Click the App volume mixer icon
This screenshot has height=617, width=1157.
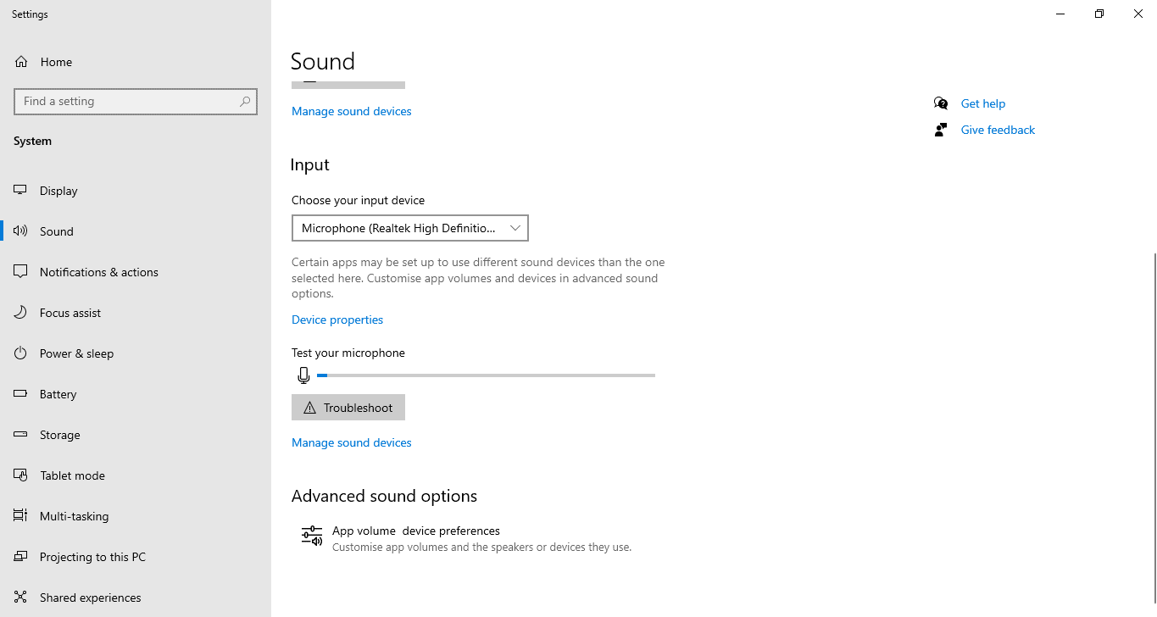[x=312, y=536]
